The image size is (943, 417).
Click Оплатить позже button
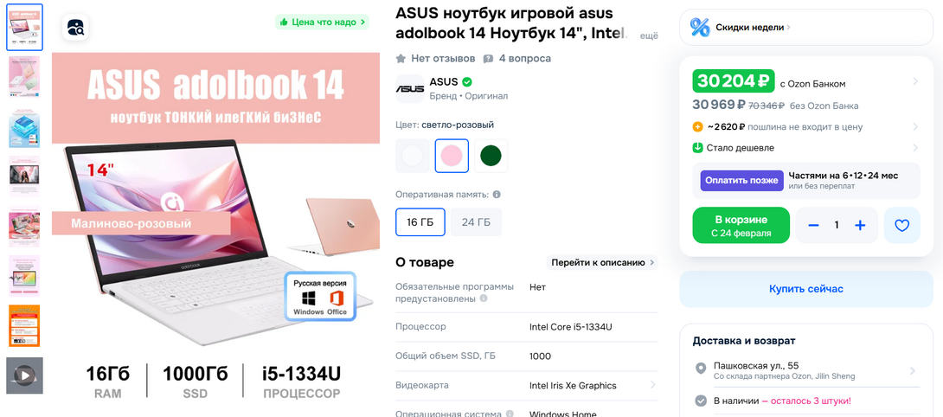point(741,181)
